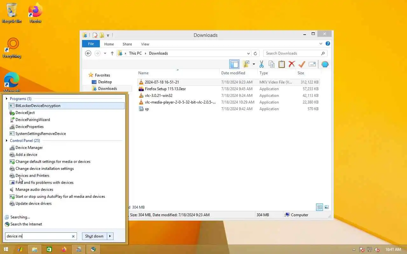Open Add a device result

pos(26,155)
